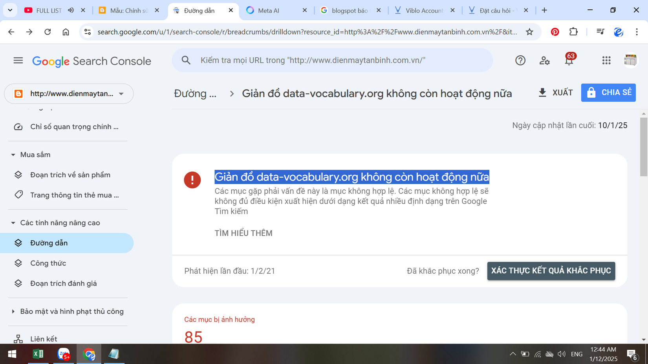
Task: Open the media controls icon in Chrome toolbar
Action: click(600, 32)
